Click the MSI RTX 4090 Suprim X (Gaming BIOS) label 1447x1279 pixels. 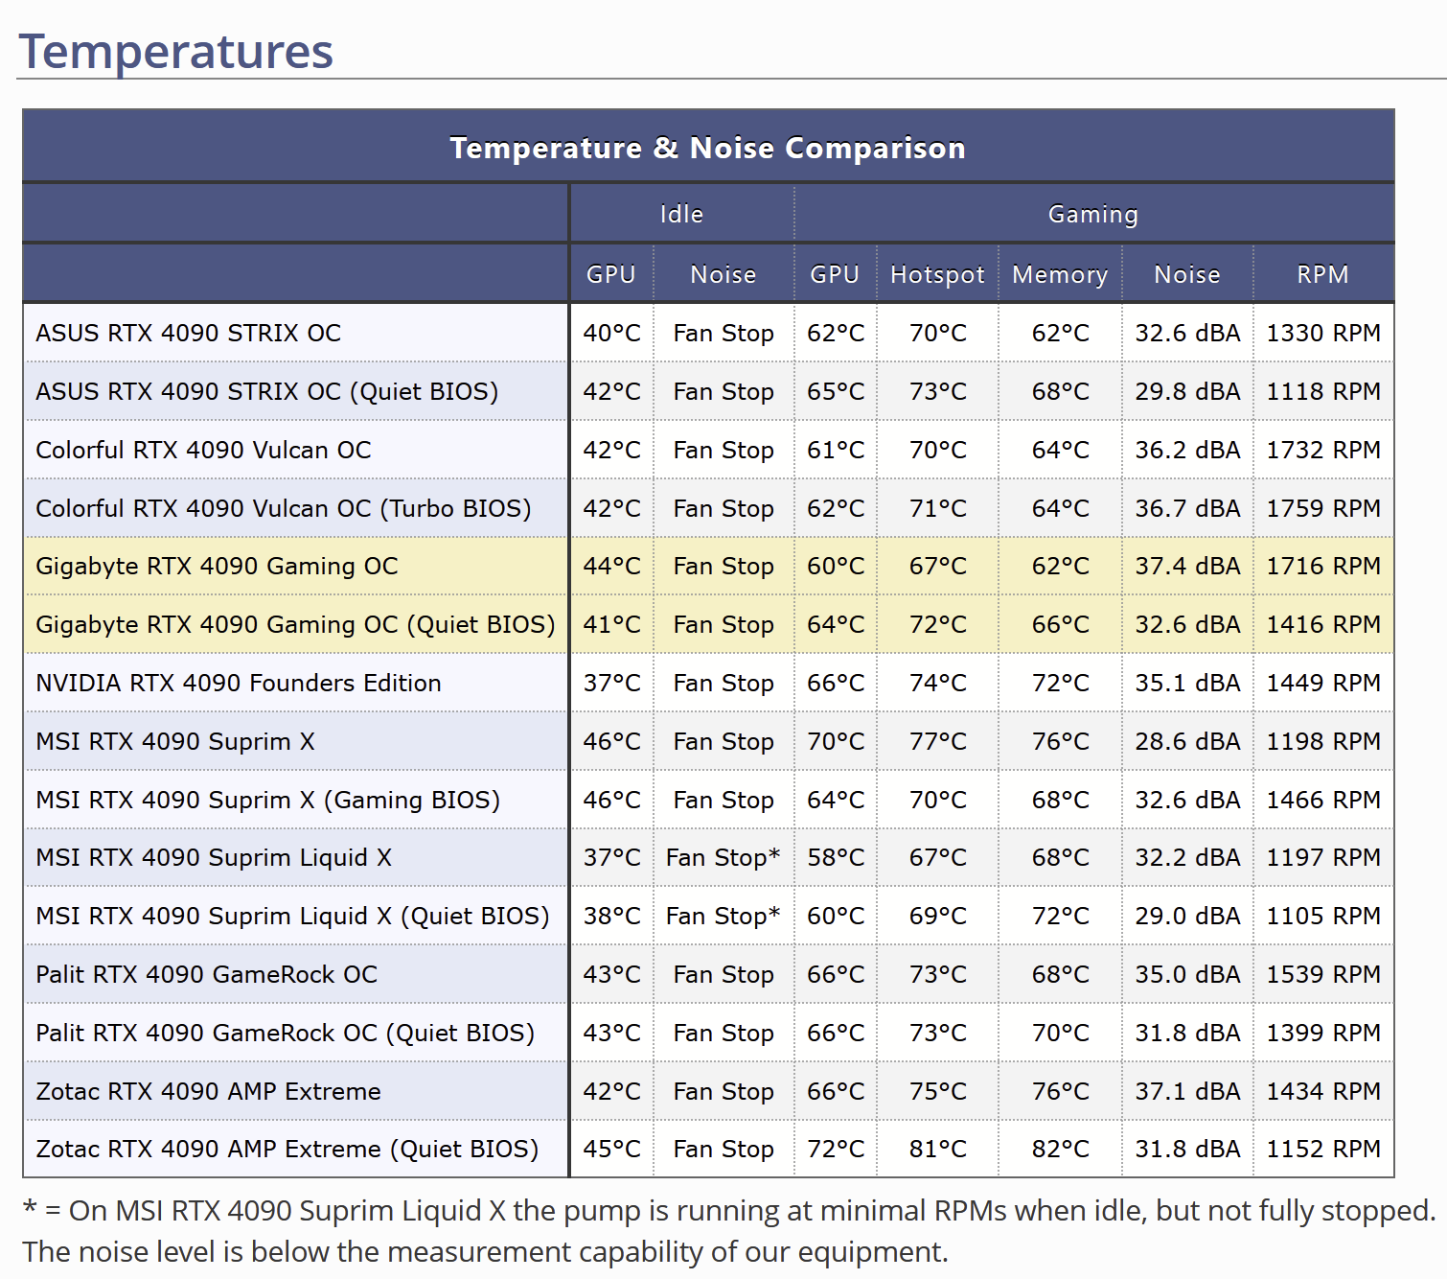click(267, 800)
